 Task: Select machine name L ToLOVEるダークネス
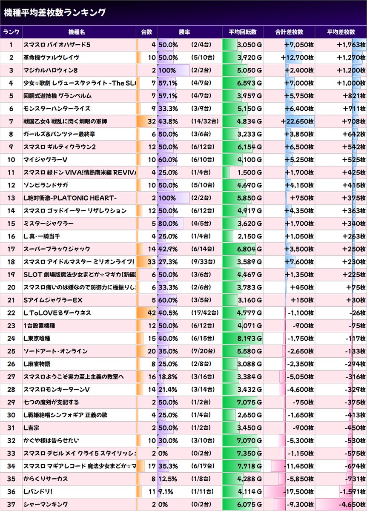[57, 313]
